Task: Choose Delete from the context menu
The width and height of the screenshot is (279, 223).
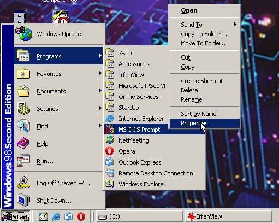Action: (205, 90)
